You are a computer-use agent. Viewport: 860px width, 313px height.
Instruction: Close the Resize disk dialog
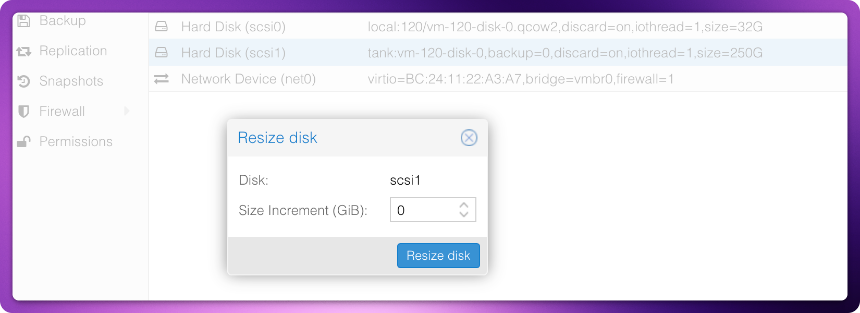click(x=469, y=138)
